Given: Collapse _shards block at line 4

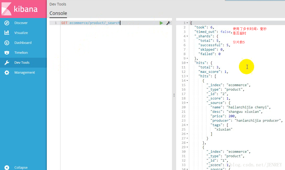Looking at the screenshot, I should point(187,36).
